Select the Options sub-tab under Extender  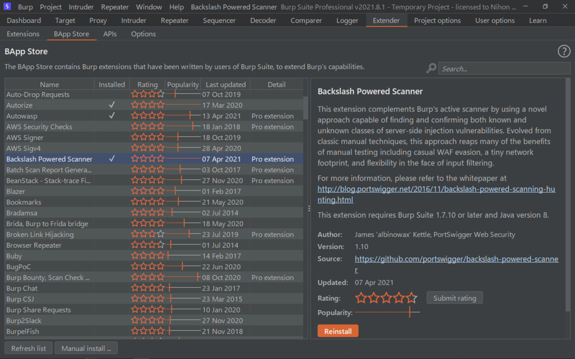pos(143,34)
